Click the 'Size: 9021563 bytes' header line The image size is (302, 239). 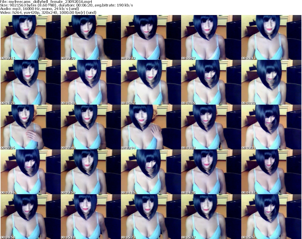[x=66, y=5]
